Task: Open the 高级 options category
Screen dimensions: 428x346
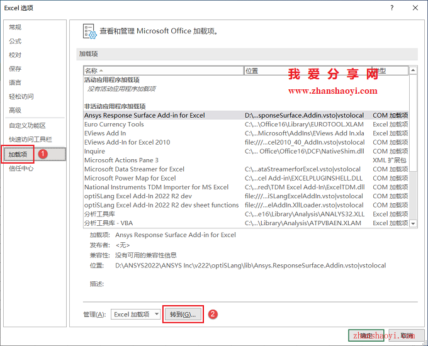Action: coord(15,110)
